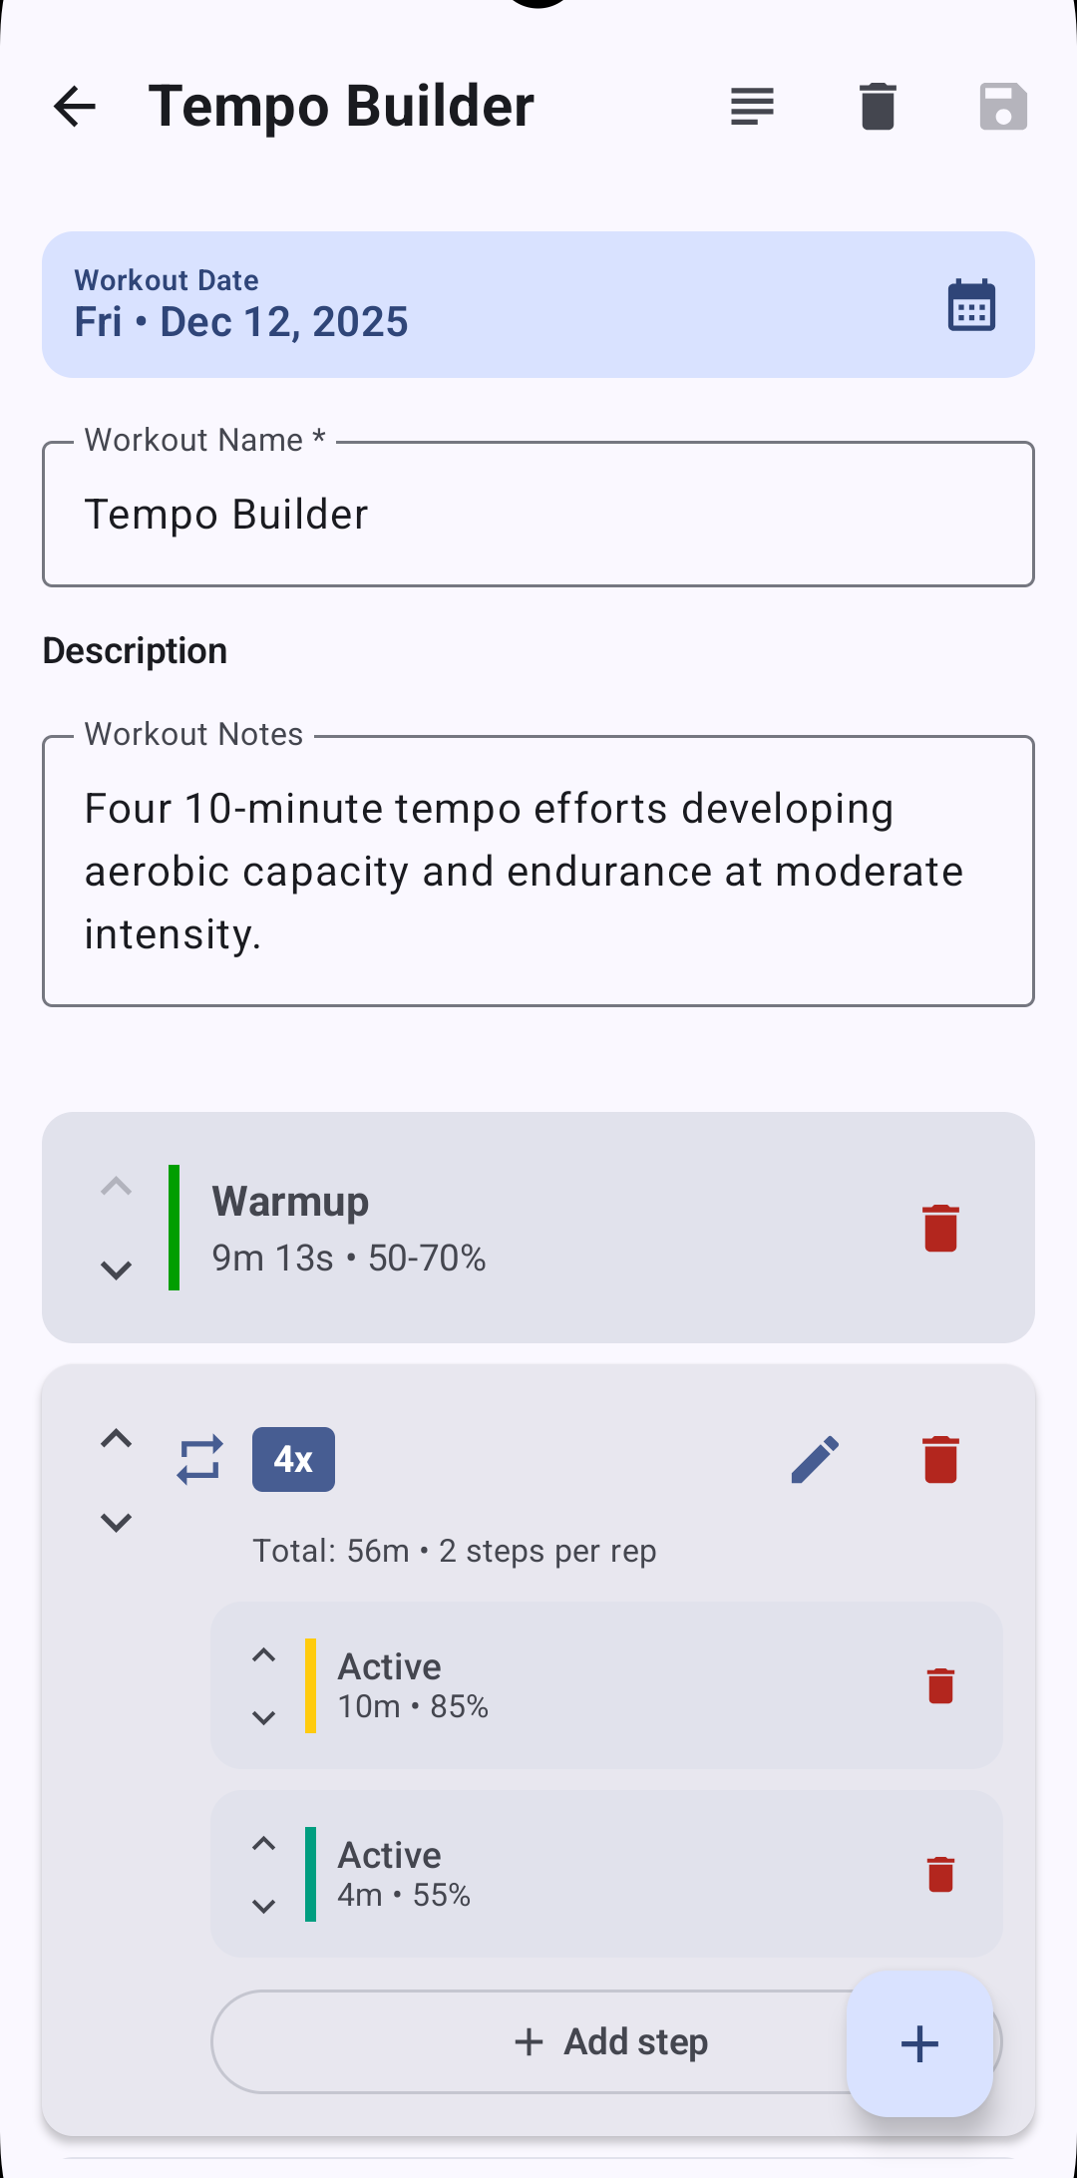Delete the 4x repeat block
The height and width of the screenshot is (2178, 1077).
(x=940, y=1460)
